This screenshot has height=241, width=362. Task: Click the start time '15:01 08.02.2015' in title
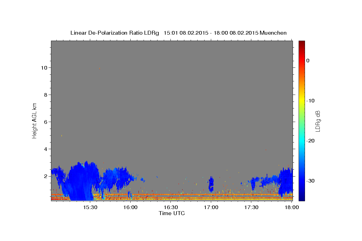point(186,33)
